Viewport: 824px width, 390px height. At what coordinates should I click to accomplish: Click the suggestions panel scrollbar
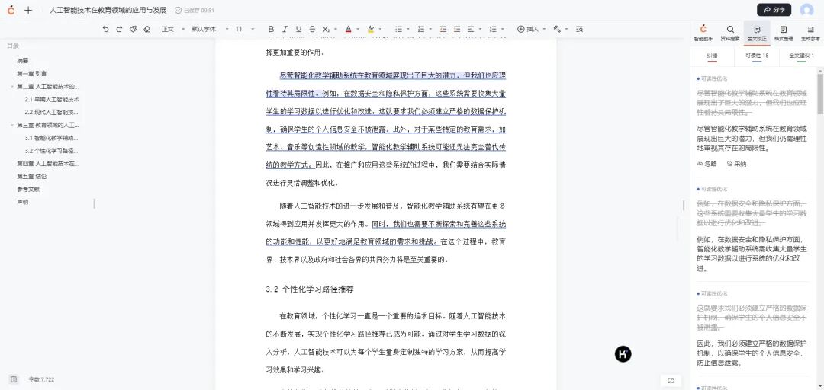pyautogui.click(x=820, y=94)
